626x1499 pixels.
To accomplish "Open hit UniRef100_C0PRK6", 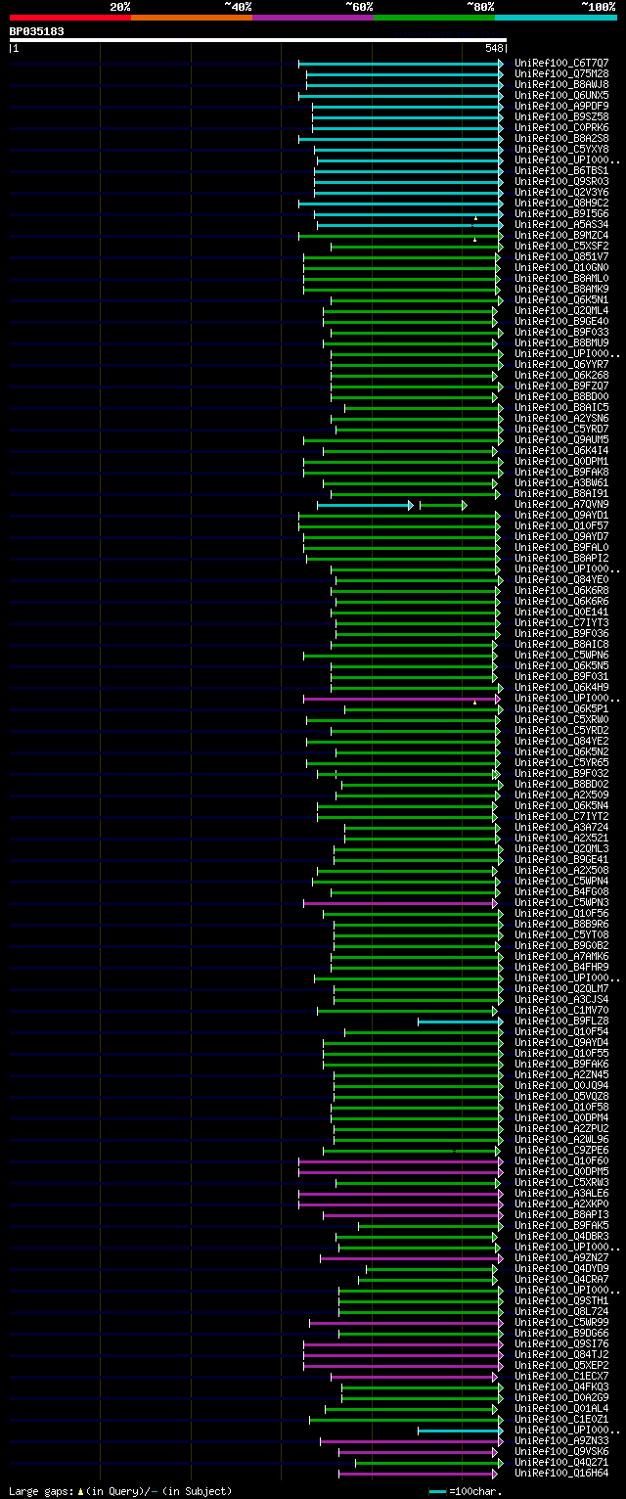I will click(x=561, y=127).
